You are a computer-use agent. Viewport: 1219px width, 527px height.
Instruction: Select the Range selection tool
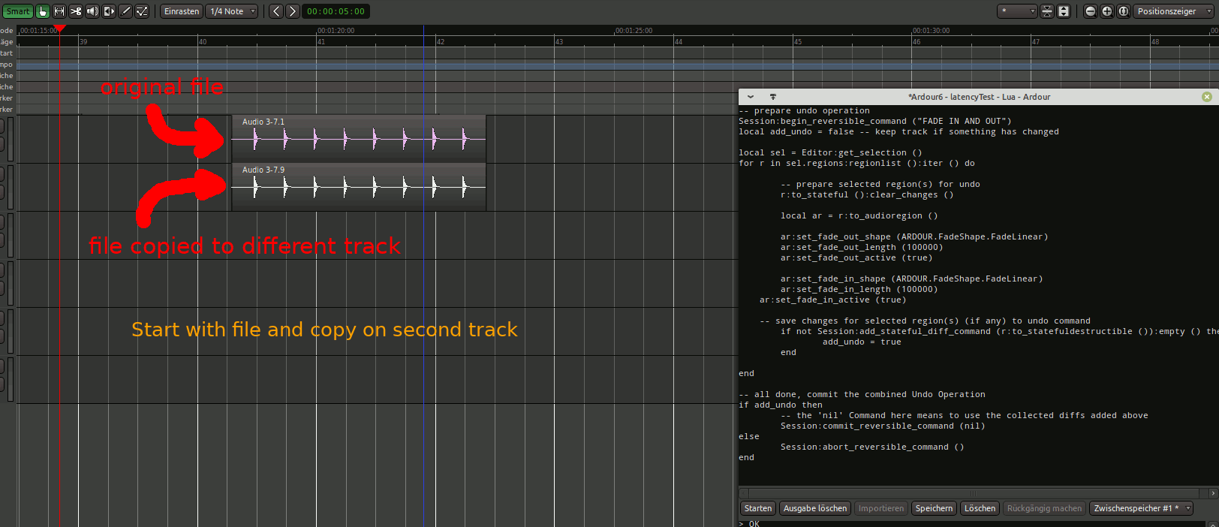pyautogui.click(x=59, y=11)
